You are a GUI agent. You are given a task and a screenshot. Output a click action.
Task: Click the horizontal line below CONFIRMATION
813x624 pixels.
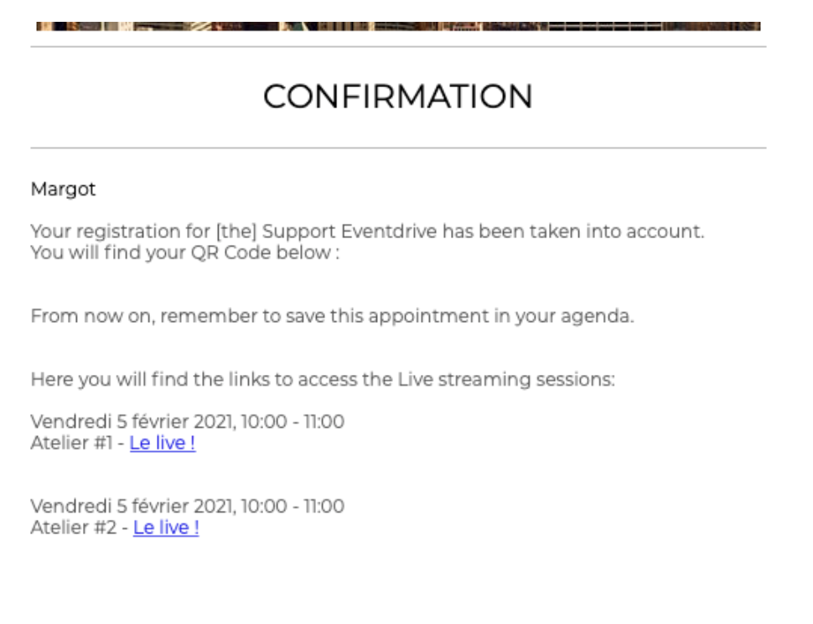(x=398, y=148)
